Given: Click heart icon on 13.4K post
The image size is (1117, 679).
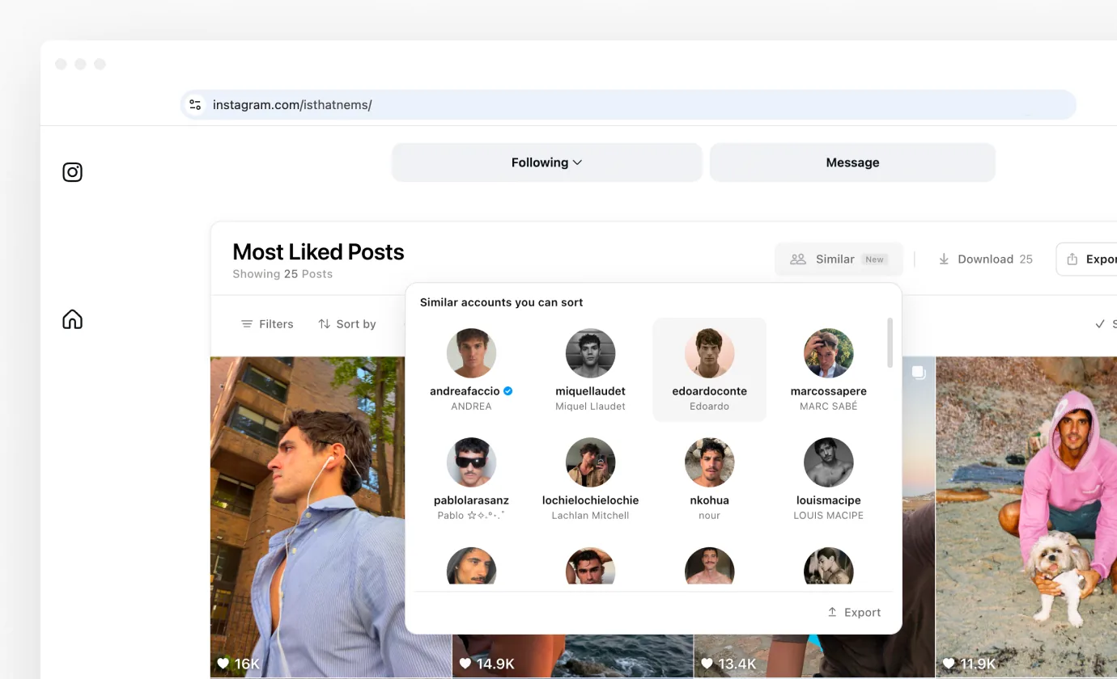Looking at the screenshot, I should (x=707, y=664).
